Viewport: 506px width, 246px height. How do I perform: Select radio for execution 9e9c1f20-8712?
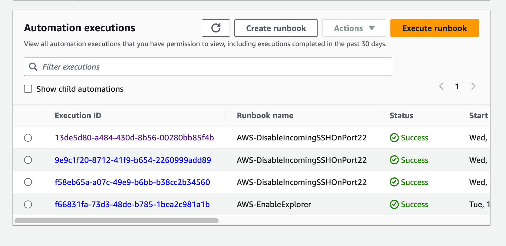point(28,160)
